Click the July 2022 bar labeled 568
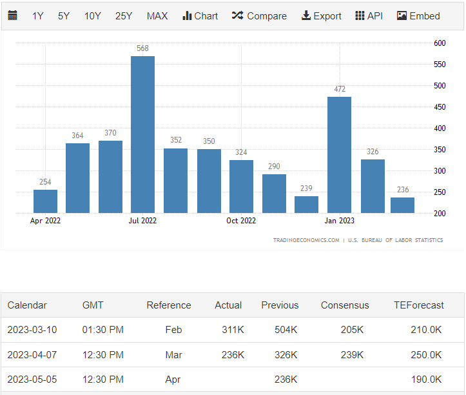This screenshot has width=466, height=395. (142, 134)
